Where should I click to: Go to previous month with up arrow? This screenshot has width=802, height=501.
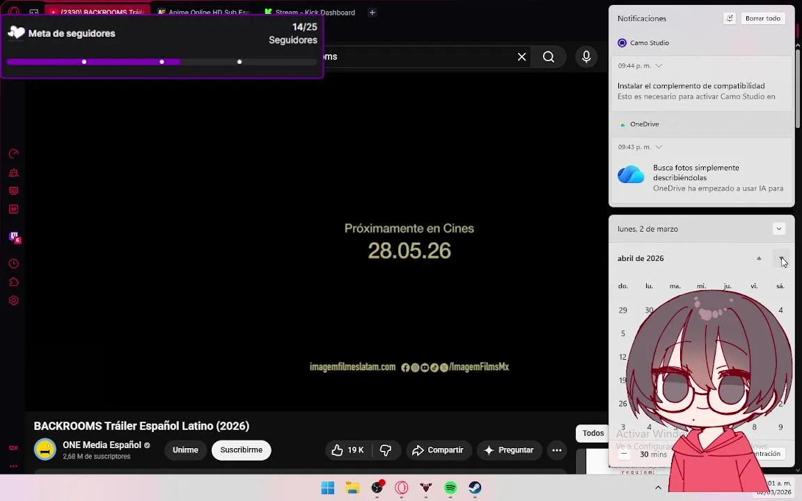tap(759, 259)
